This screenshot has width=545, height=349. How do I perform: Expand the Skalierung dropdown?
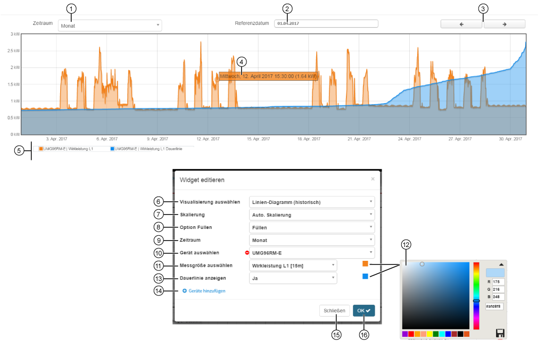311,215
